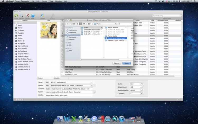Open the Window menu
The image size is (198, 124).
coord(58,1)
